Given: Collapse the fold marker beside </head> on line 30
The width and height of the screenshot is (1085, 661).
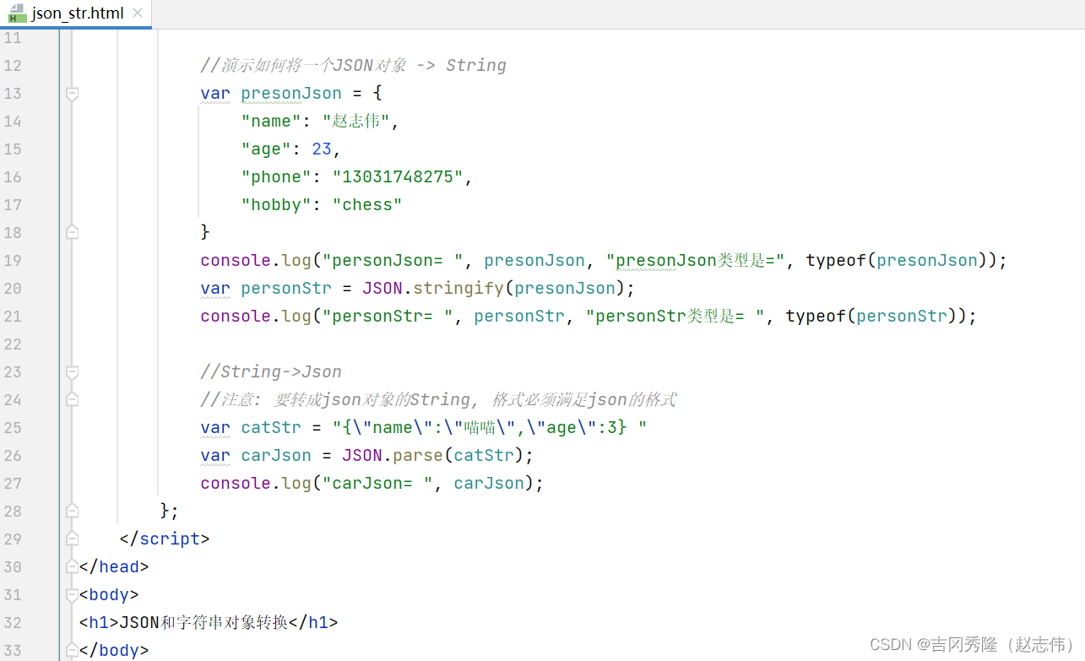Looking at the screenshot, I should [x=72, y=566].
